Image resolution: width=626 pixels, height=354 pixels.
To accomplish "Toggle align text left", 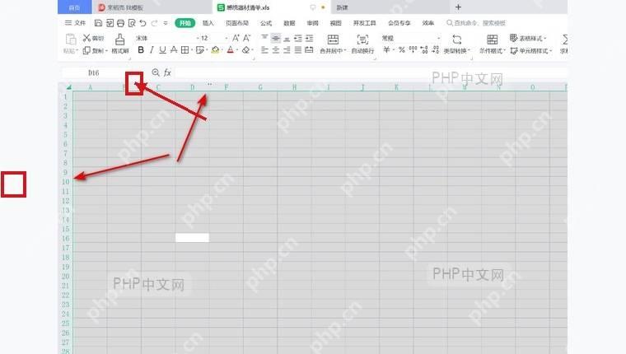I will coord(264,50).
